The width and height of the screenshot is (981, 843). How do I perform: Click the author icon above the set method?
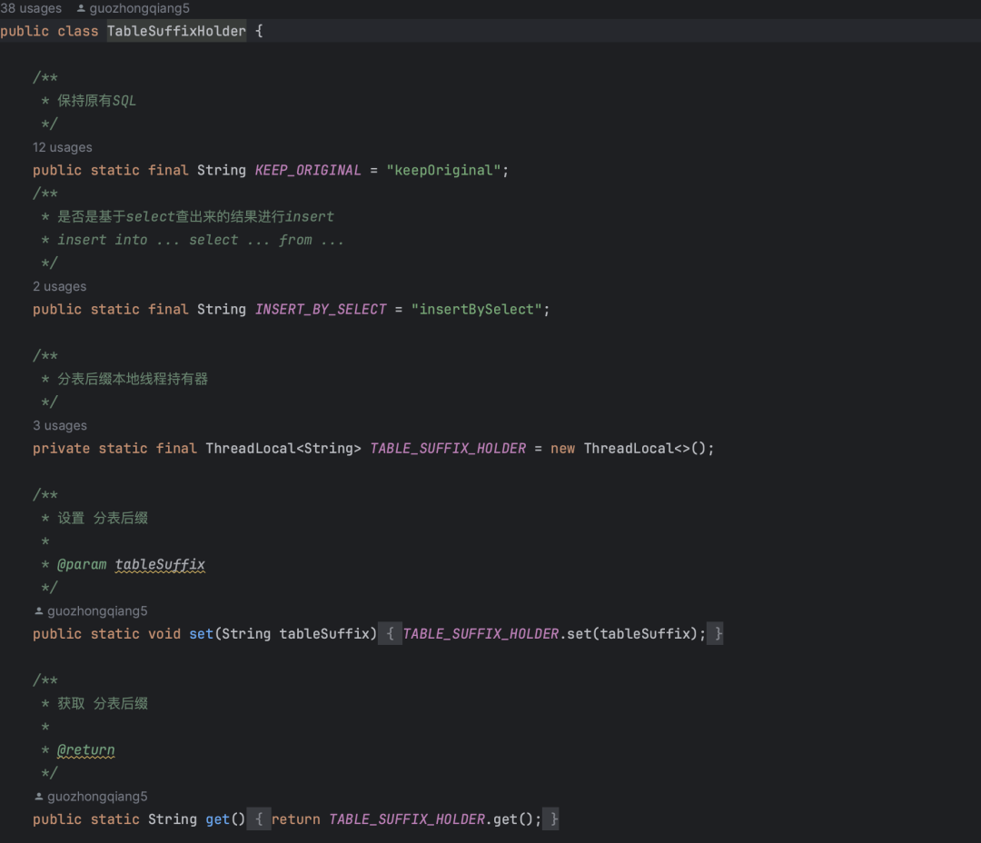point(39,610)
